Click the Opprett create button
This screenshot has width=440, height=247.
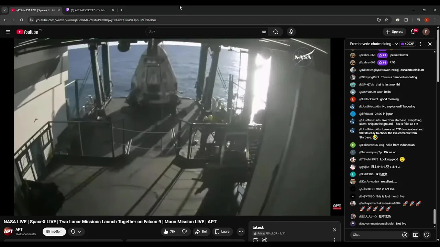pyautogui.click(x=394, y=32)
